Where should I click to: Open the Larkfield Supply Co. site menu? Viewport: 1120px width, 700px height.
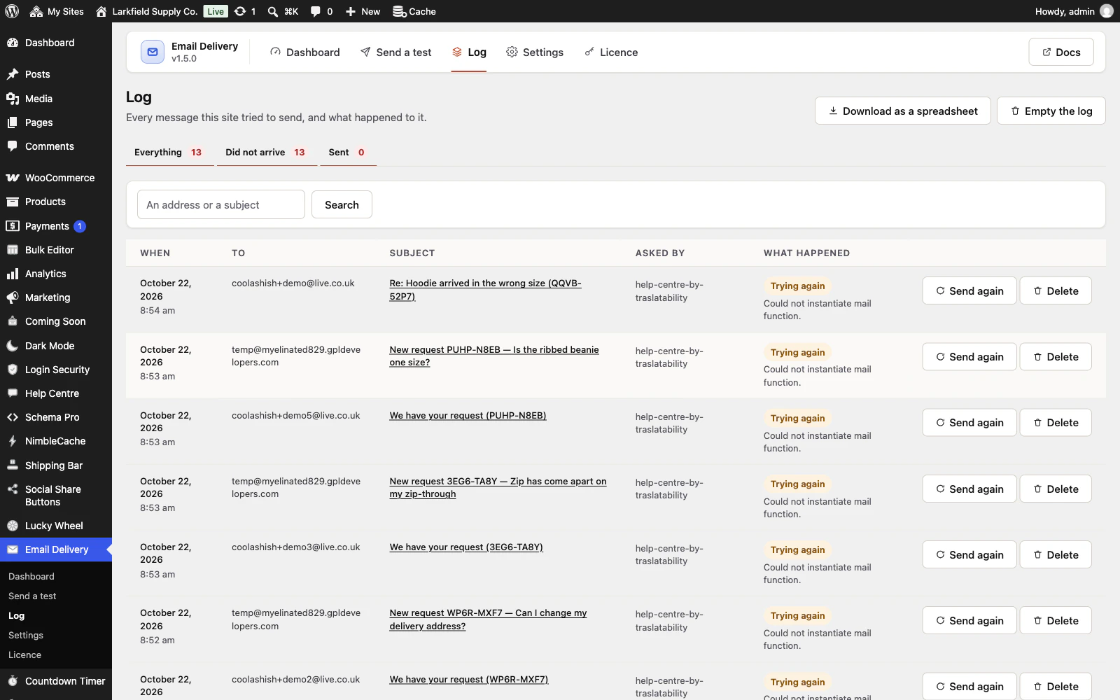coord(146,11)
